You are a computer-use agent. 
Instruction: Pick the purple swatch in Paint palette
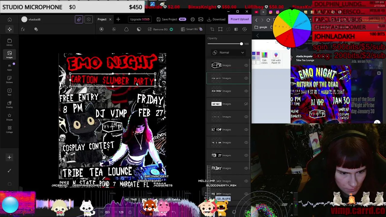(258, 54)
